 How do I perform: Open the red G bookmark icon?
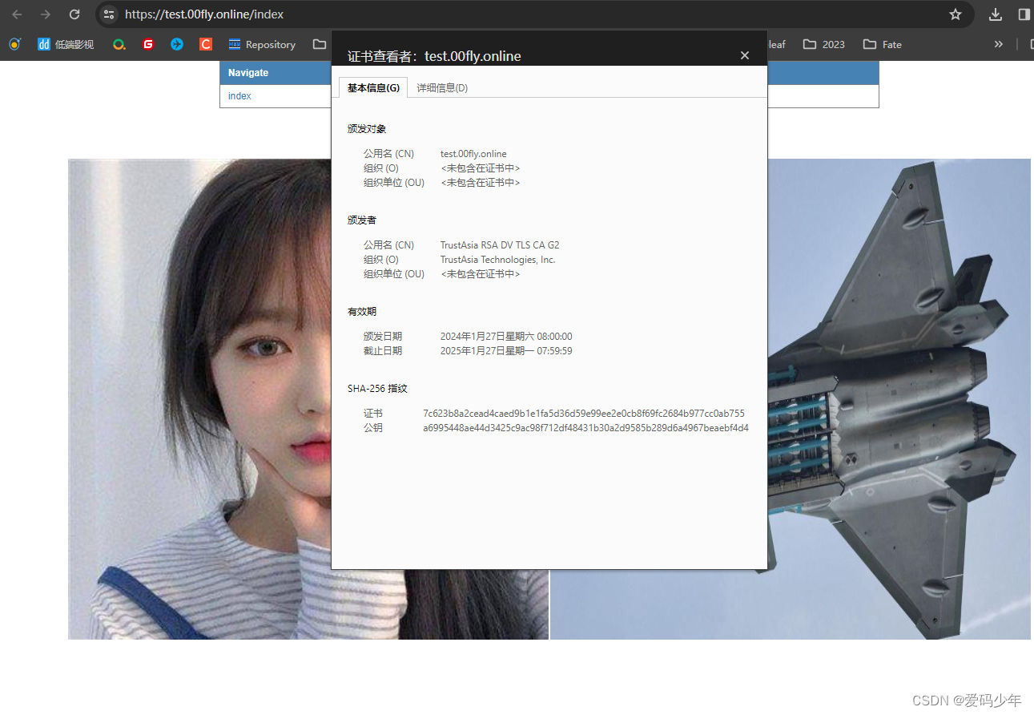point(148,45)
